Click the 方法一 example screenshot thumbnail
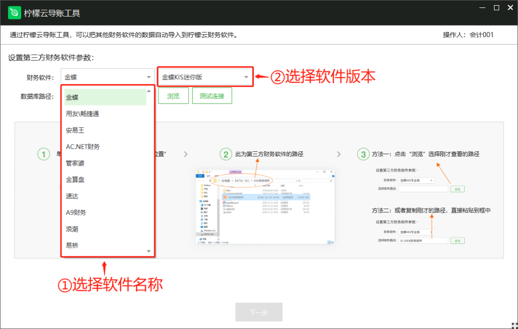Image resolution: width=518 pixels, height=329 pixels. (420, 180)
